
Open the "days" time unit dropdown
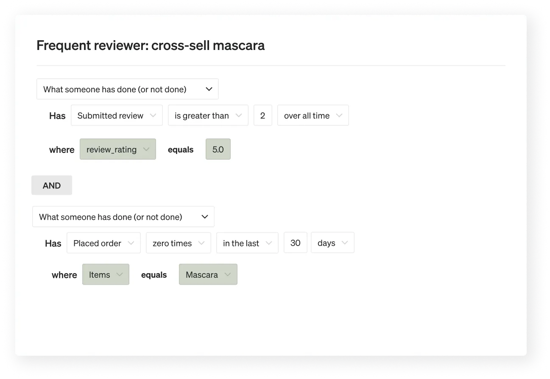(332, 242)
